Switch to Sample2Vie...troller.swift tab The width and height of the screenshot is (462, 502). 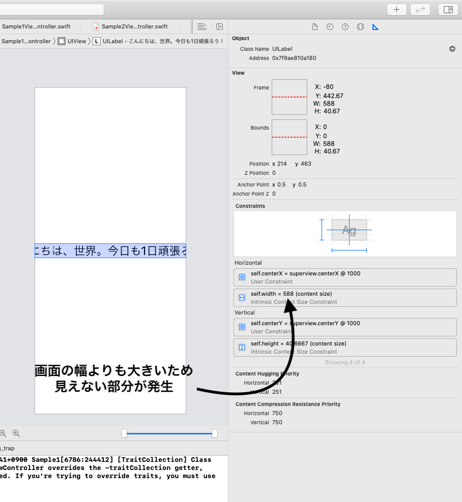pos(131,26)
